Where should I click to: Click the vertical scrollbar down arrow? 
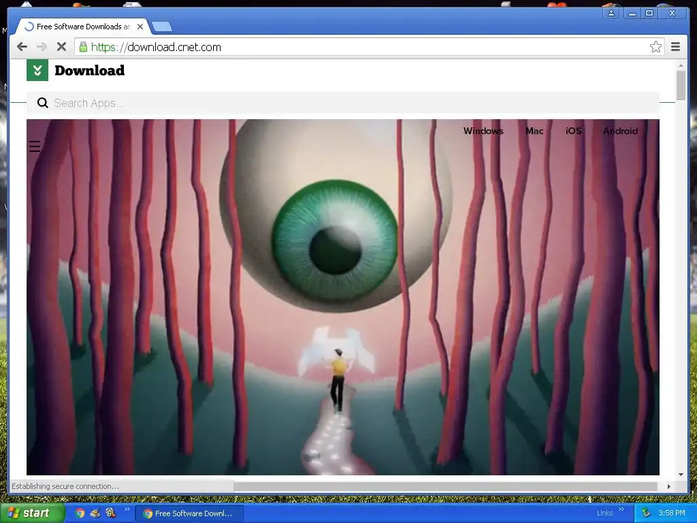681,475
